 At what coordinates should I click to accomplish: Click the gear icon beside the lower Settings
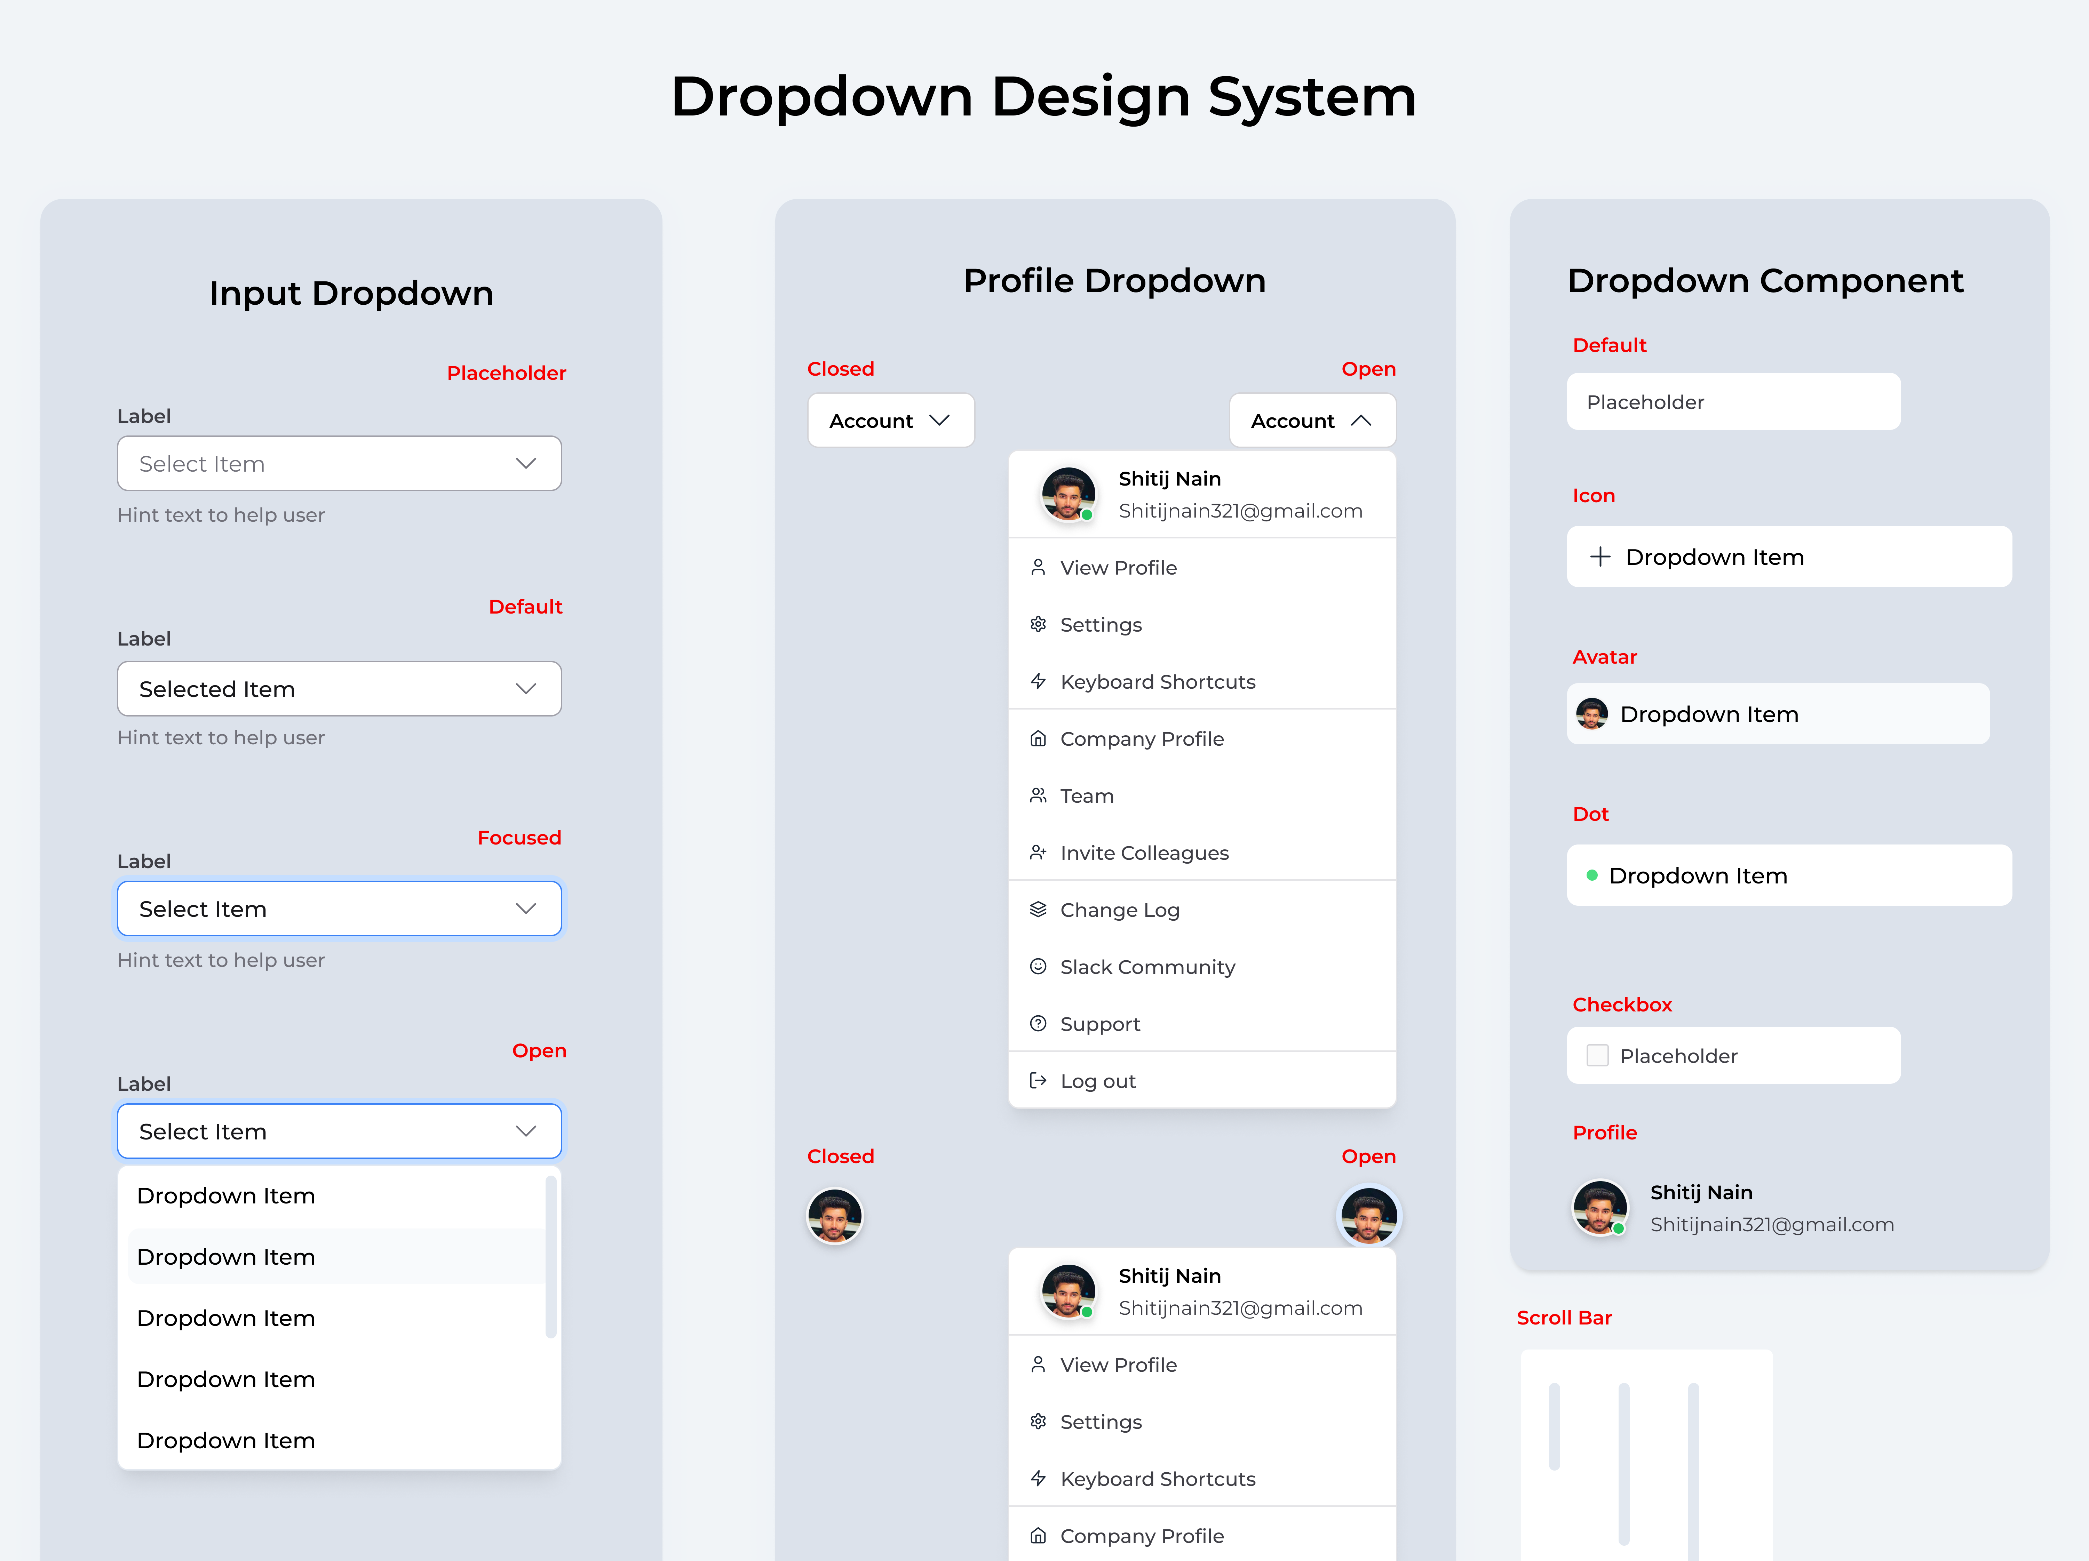1038,1421
